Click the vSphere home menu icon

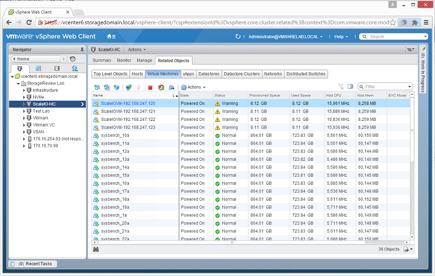pos(111,36)
